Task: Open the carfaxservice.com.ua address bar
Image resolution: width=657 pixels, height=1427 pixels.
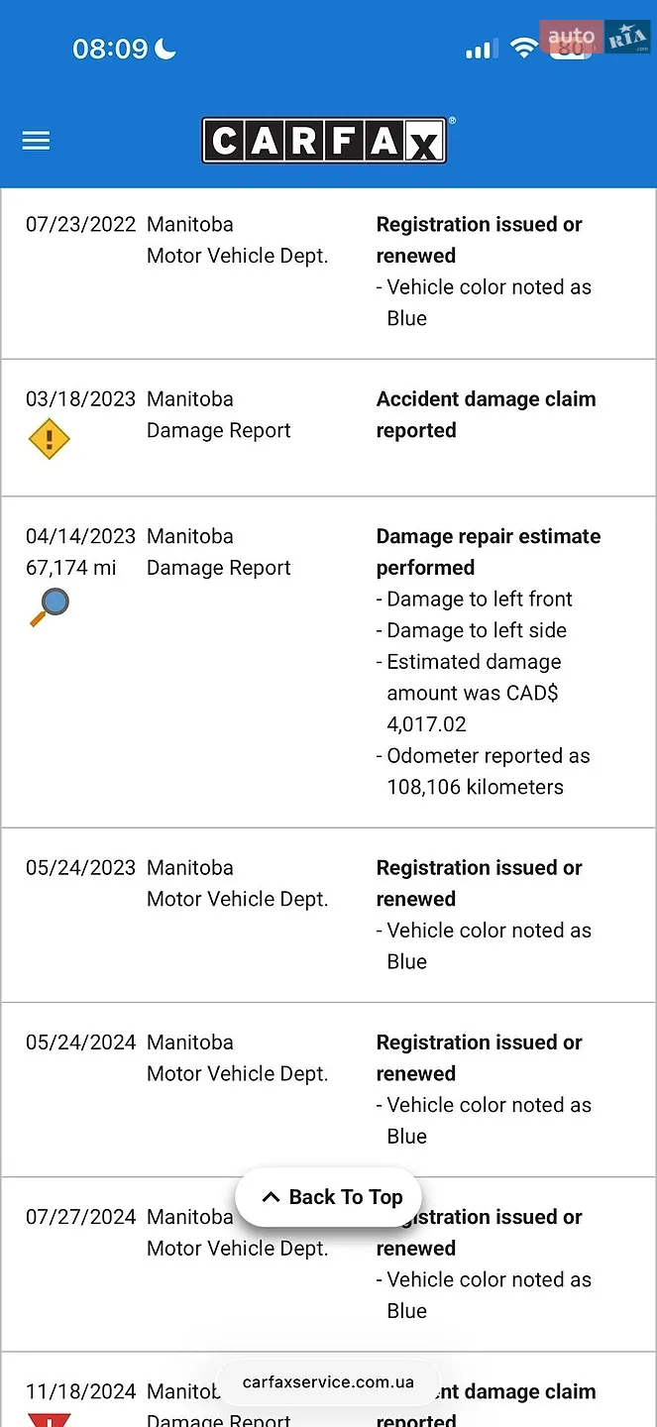Action: coord(328,1382)
